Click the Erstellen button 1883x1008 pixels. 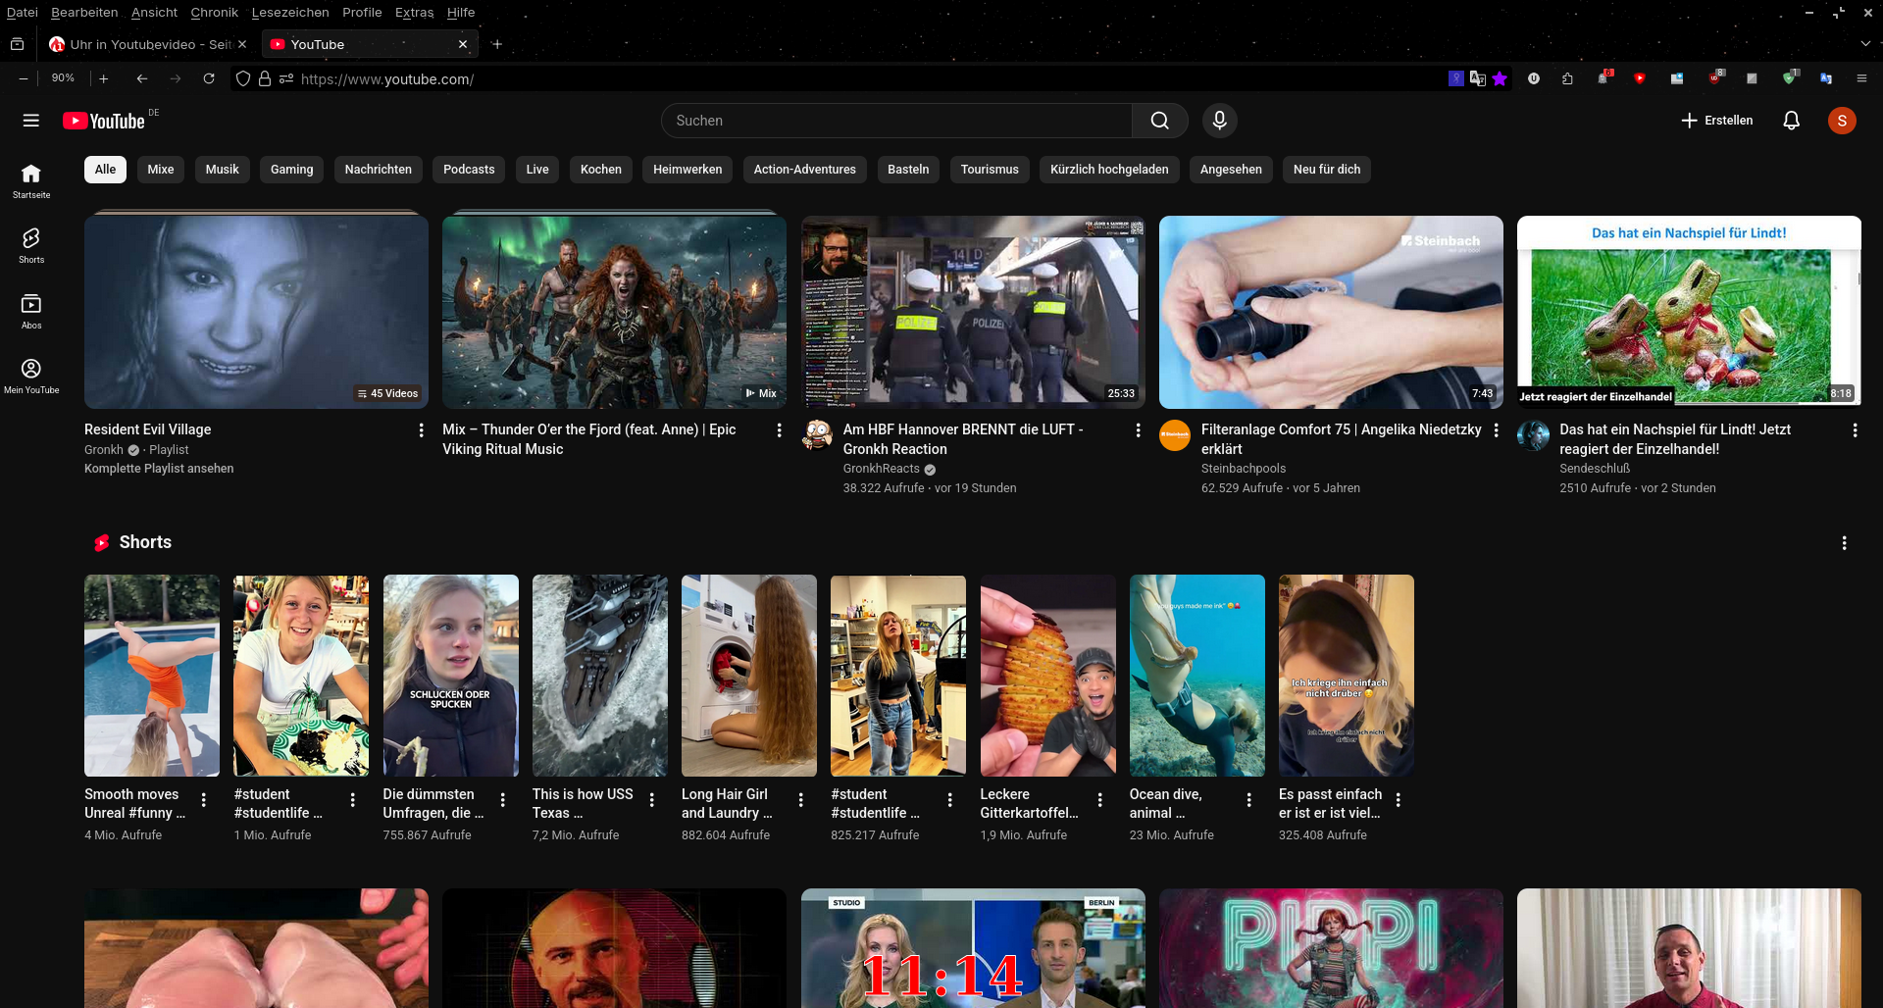click(1716, 121)
